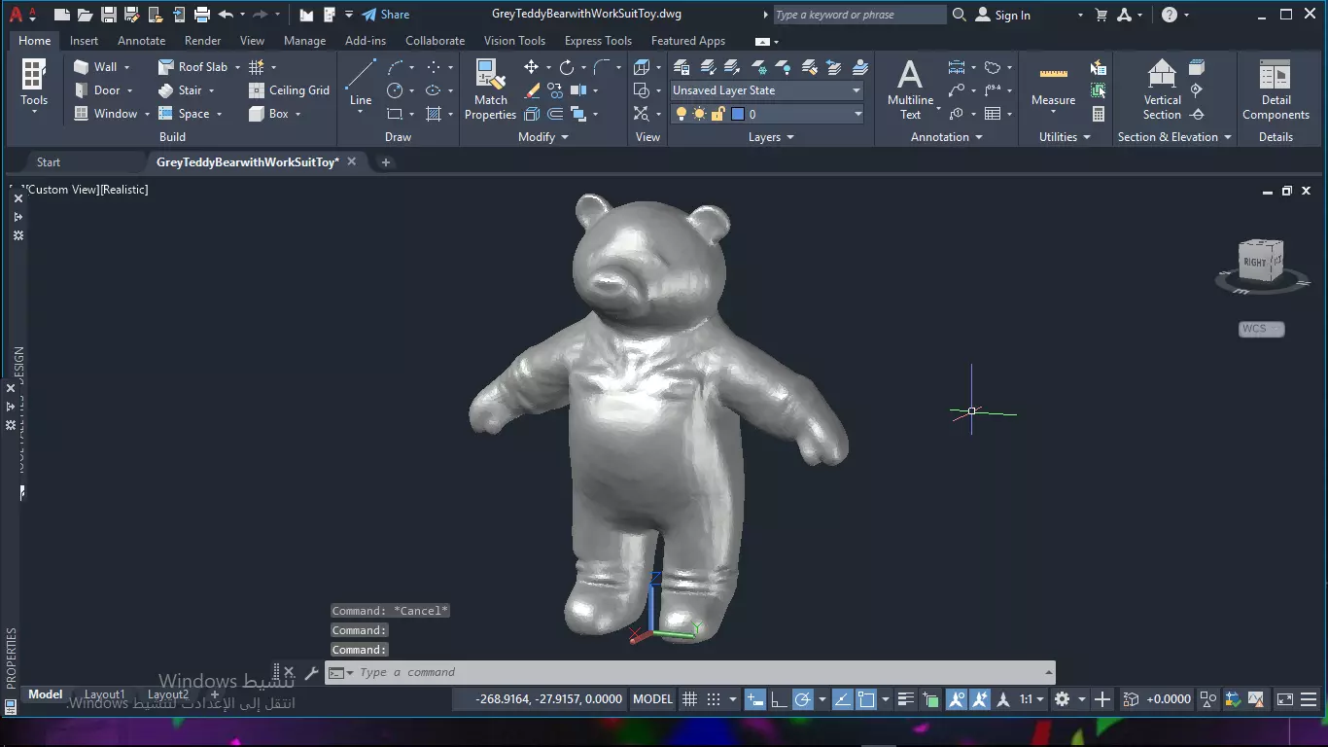Click the New drawing icon in quick access
1328x747 pixels.
pyautogui.click(x=61, y=15)
